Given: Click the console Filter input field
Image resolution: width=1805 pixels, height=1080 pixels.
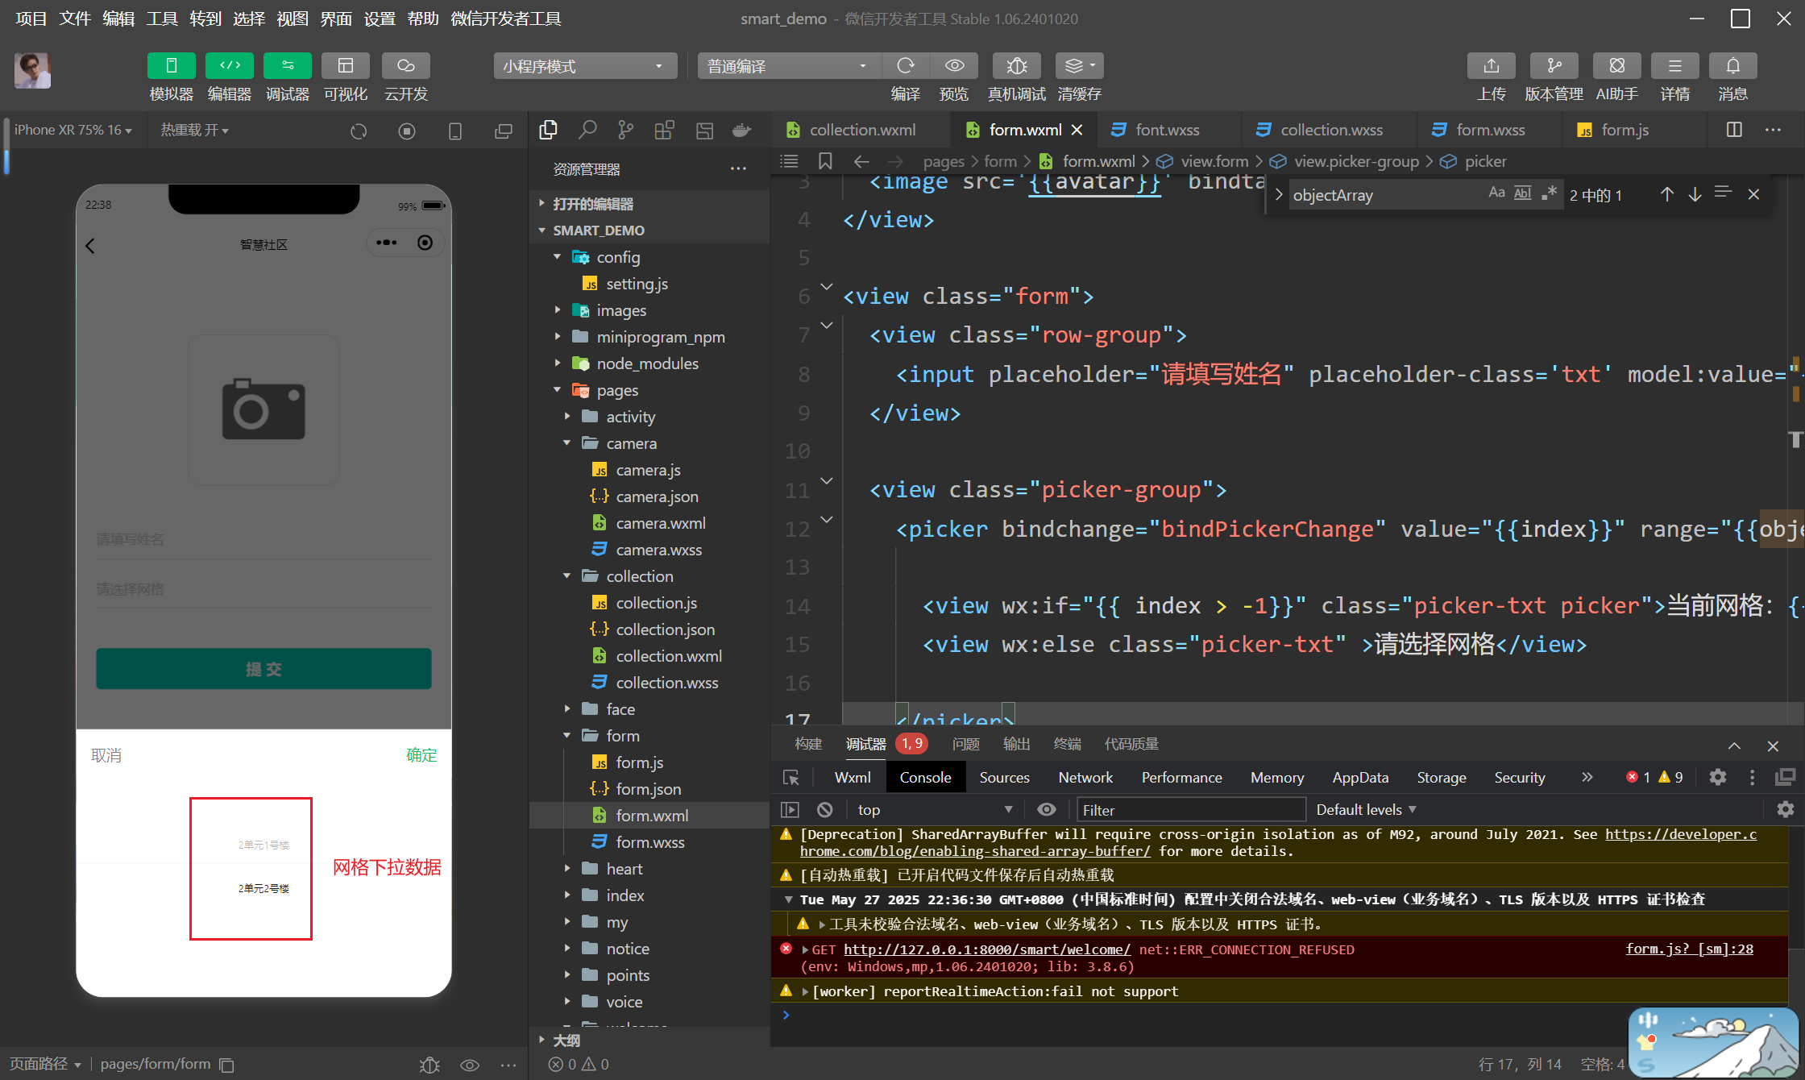Looking at the screenshot, I should (1189, 809).
